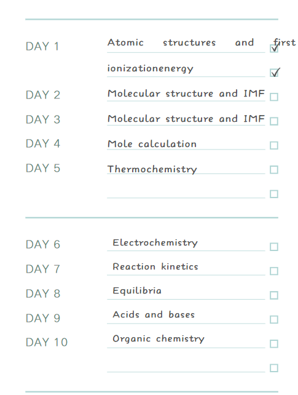Select the Reaction kinetics entry

(155, 266)
